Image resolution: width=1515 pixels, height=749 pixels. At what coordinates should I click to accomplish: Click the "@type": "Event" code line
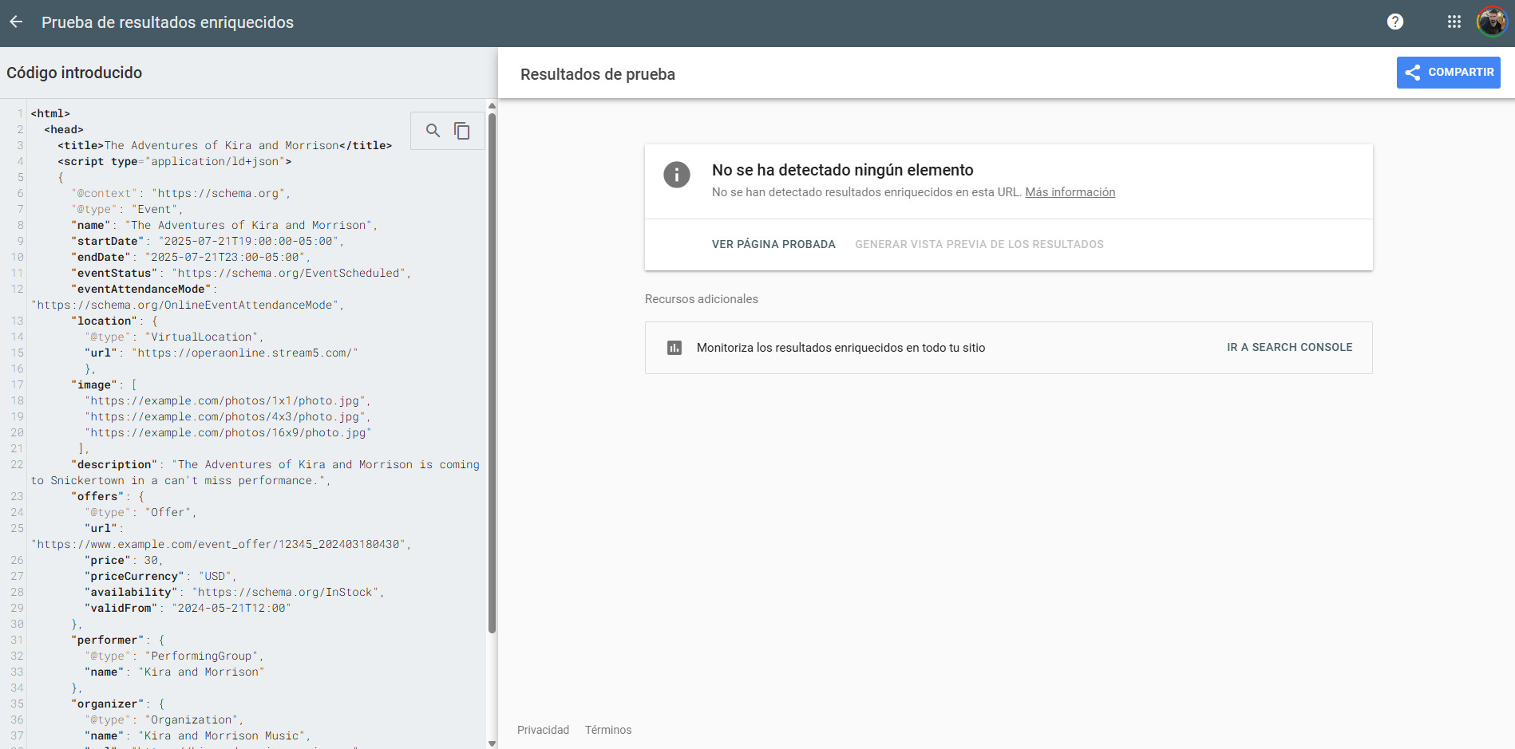pyautogui.click(x=128, y=209)
